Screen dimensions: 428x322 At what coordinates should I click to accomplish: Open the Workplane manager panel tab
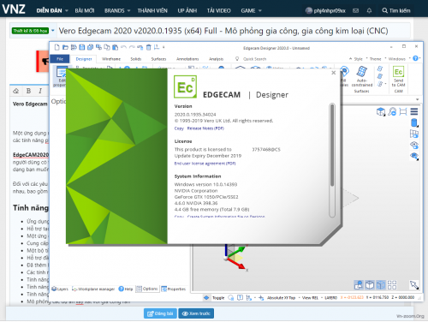93,289
